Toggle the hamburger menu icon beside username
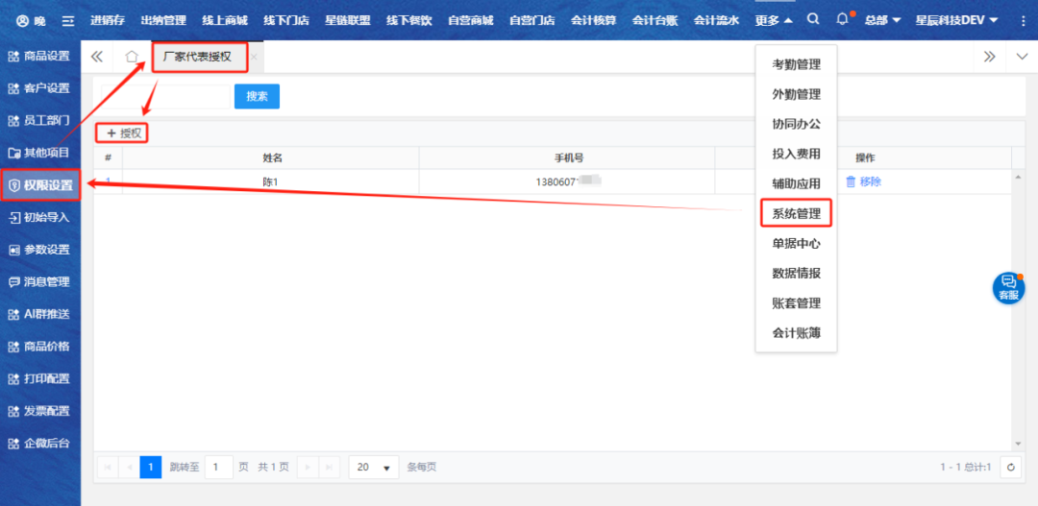Image resolution: width=1038 pixels, height=506 pixels. click(x=67, y=20)
